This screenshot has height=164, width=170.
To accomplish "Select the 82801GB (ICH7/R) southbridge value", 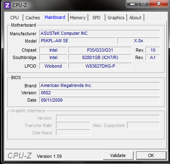I will click(x=100, y=57).
